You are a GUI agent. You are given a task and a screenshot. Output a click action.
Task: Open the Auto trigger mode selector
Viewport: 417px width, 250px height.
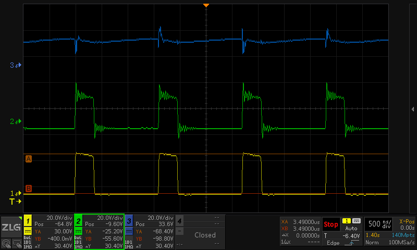351,228
